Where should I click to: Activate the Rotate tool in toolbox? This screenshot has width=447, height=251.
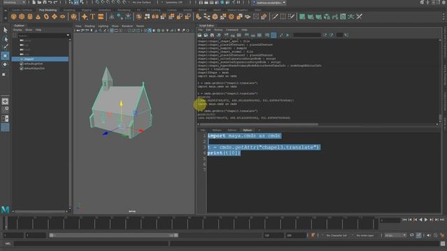5,65
